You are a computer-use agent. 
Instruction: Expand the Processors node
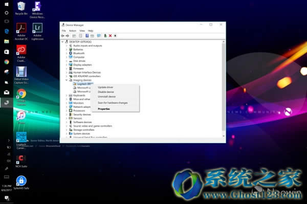coord(67,110)
